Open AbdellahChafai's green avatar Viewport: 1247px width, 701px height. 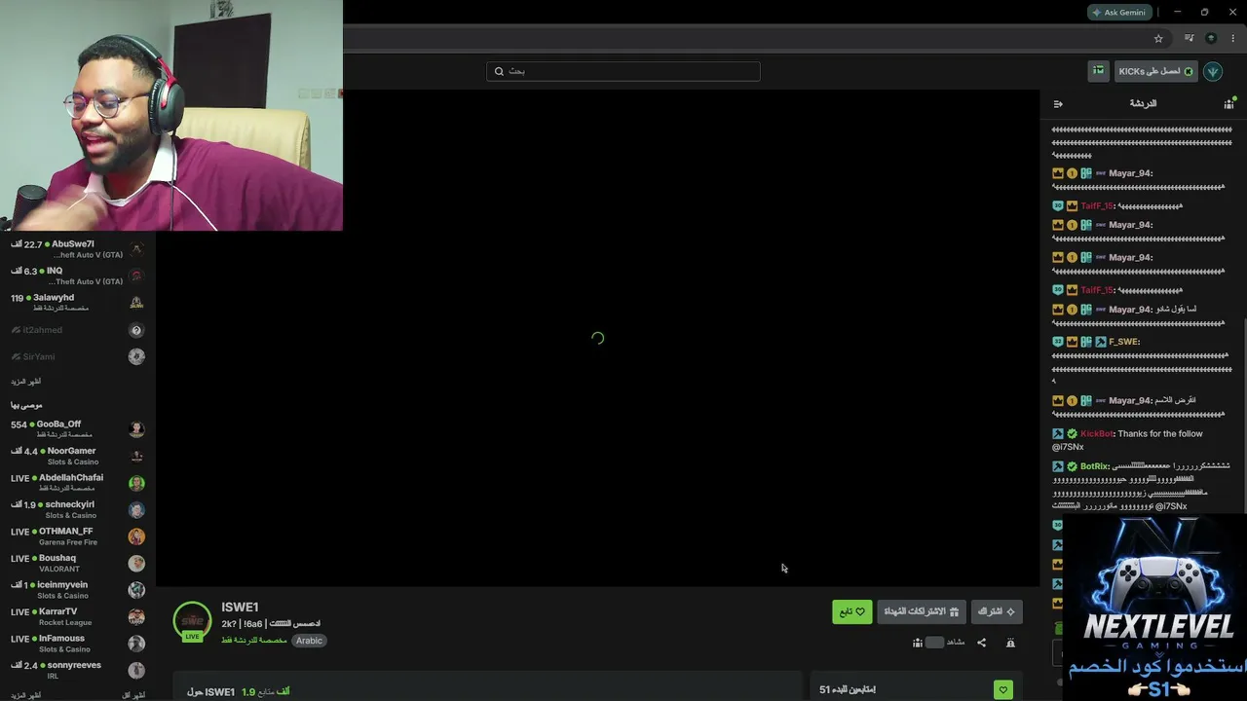(x=136, y=483)
